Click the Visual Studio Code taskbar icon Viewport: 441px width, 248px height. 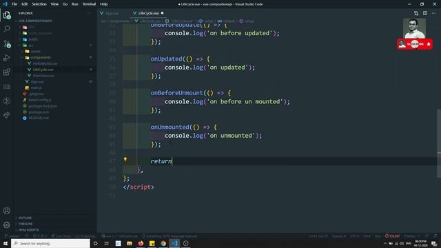tap(174, 243)
